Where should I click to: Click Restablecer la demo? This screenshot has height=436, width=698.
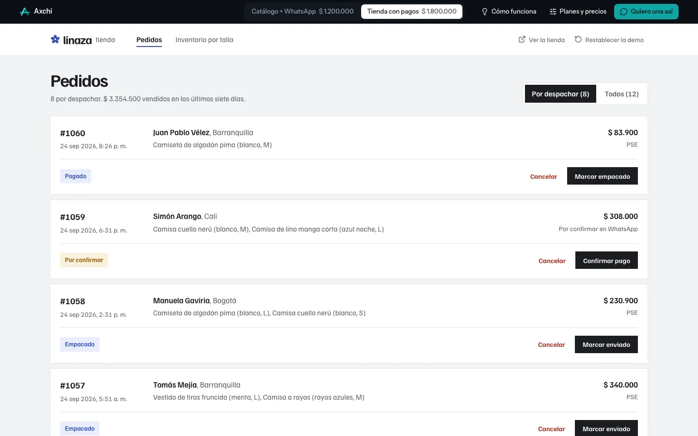(609, 40)
